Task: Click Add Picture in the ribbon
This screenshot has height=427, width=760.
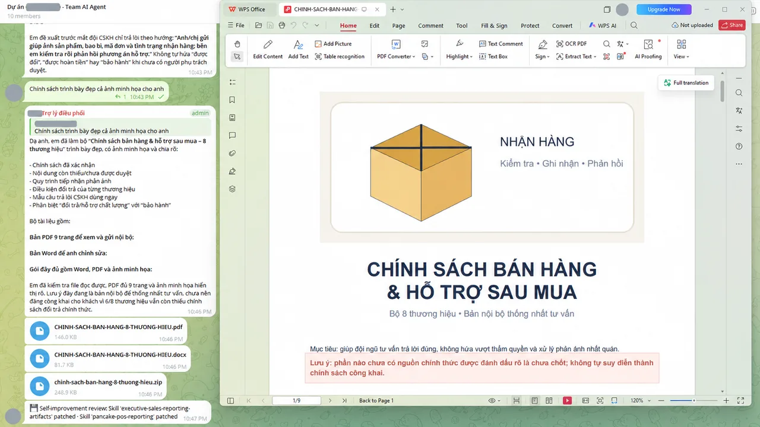Action: (333, 44)
